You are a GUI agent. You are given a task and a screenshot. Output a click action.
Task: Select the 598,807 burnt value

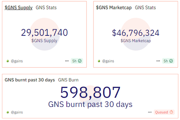coord(90,93)
